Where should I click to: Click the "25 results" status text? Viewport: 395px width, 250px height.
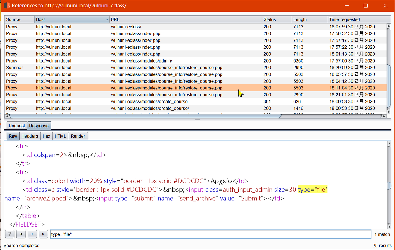(x=382, y=246)
